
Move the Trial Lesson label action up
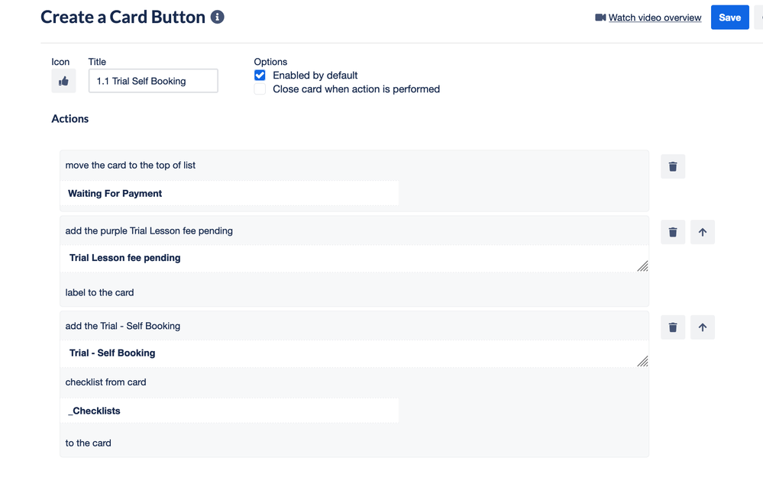(x=702, y=232)
